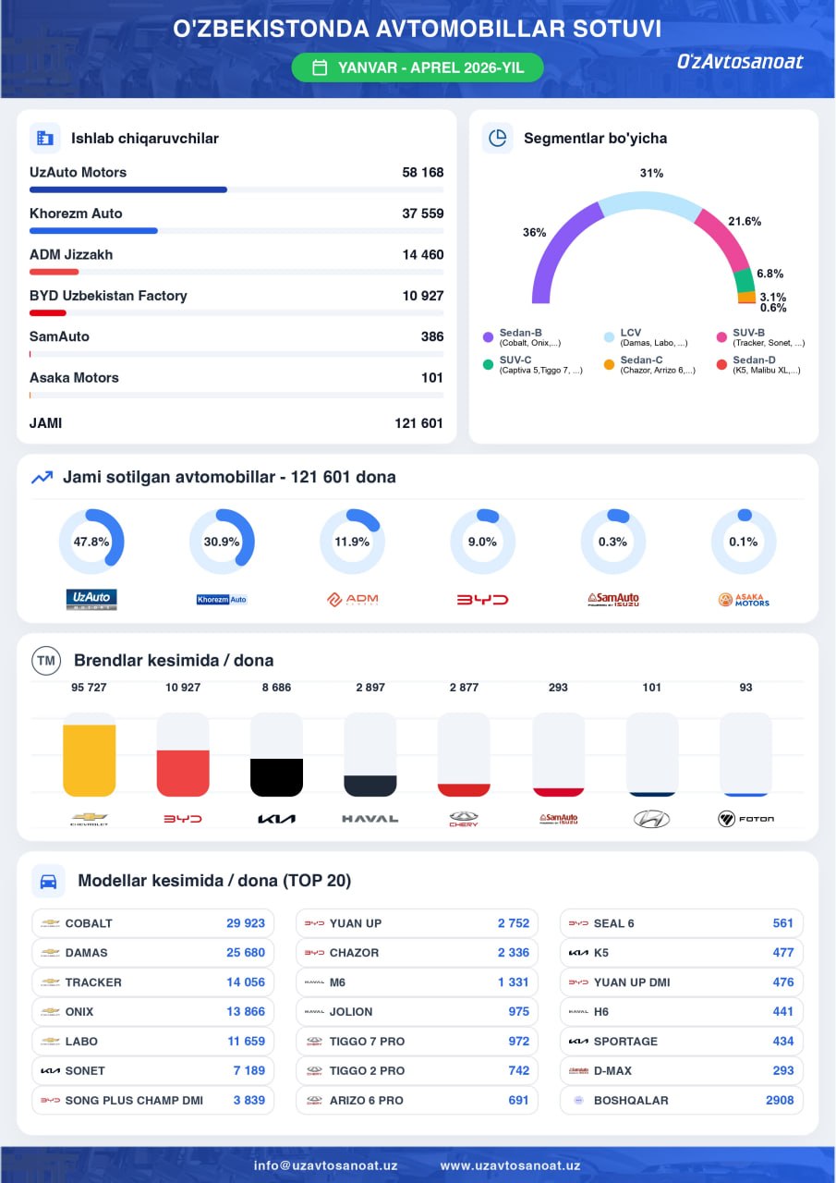This screenshot has width=836, height=1183.
Task: Click the Foton logo in brands chart
Action: (x=745, y=819)
